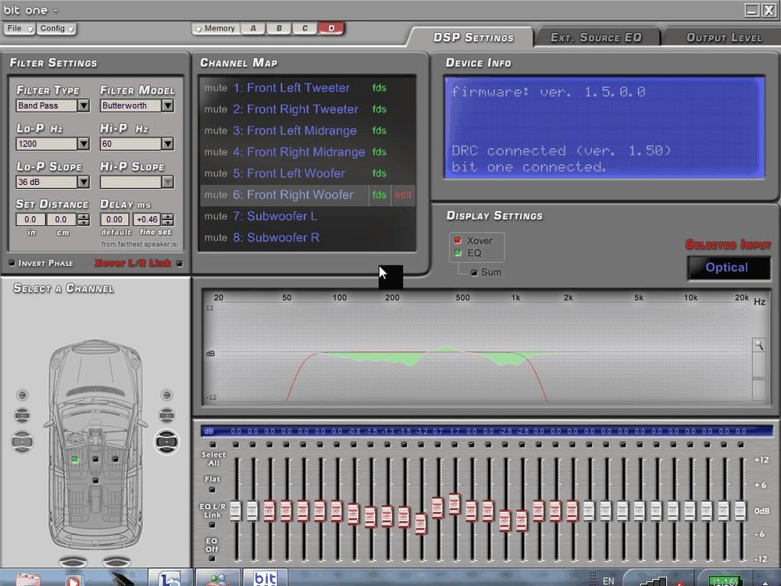Click fds label for Front Left Woofer
Screen dimensions: 781x586
click(x=379, y=173)
